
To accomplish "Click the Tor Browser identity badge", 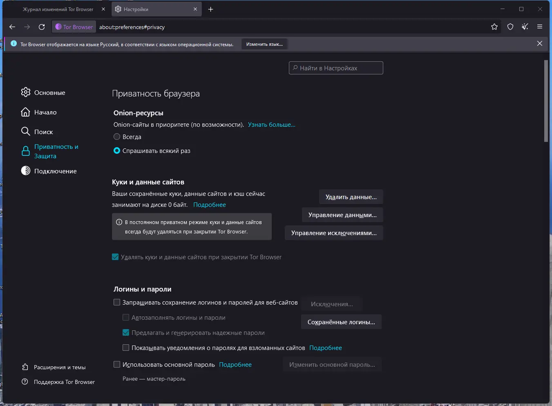I will point(74,27).
